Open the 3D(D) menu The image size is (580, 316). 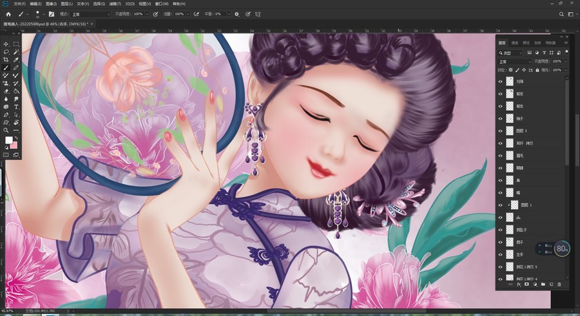coord(130,4)
